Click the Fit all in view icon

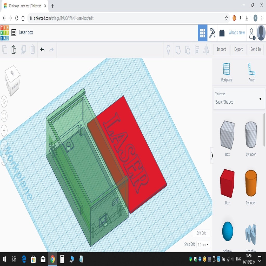pos(4,116)
